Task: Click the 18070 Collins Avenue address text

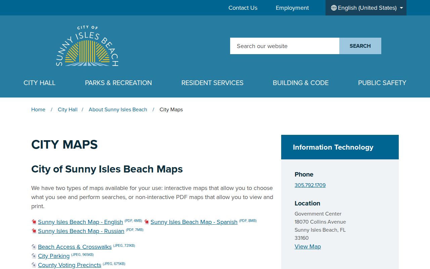Action: tap(320, 222)
